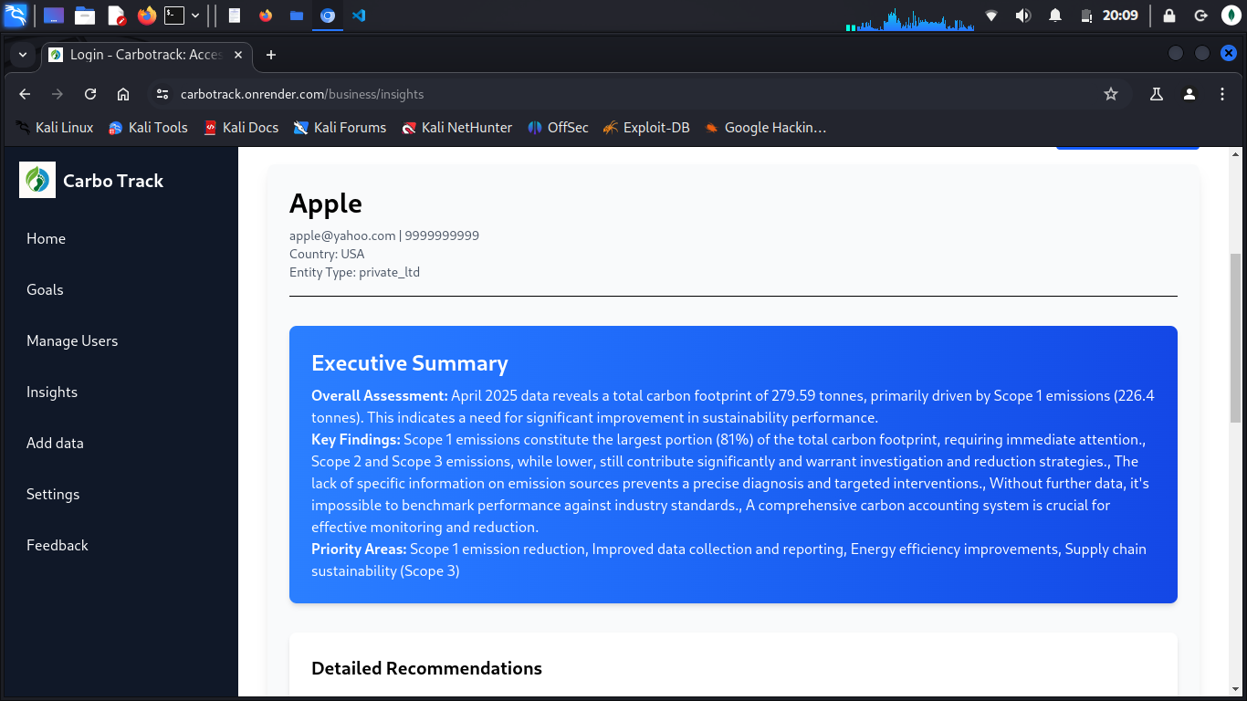Click the Carbo Track sidebar title
Image resolution: width=1247 pixels, height=701 pixels.
click(x=113, y=181)
